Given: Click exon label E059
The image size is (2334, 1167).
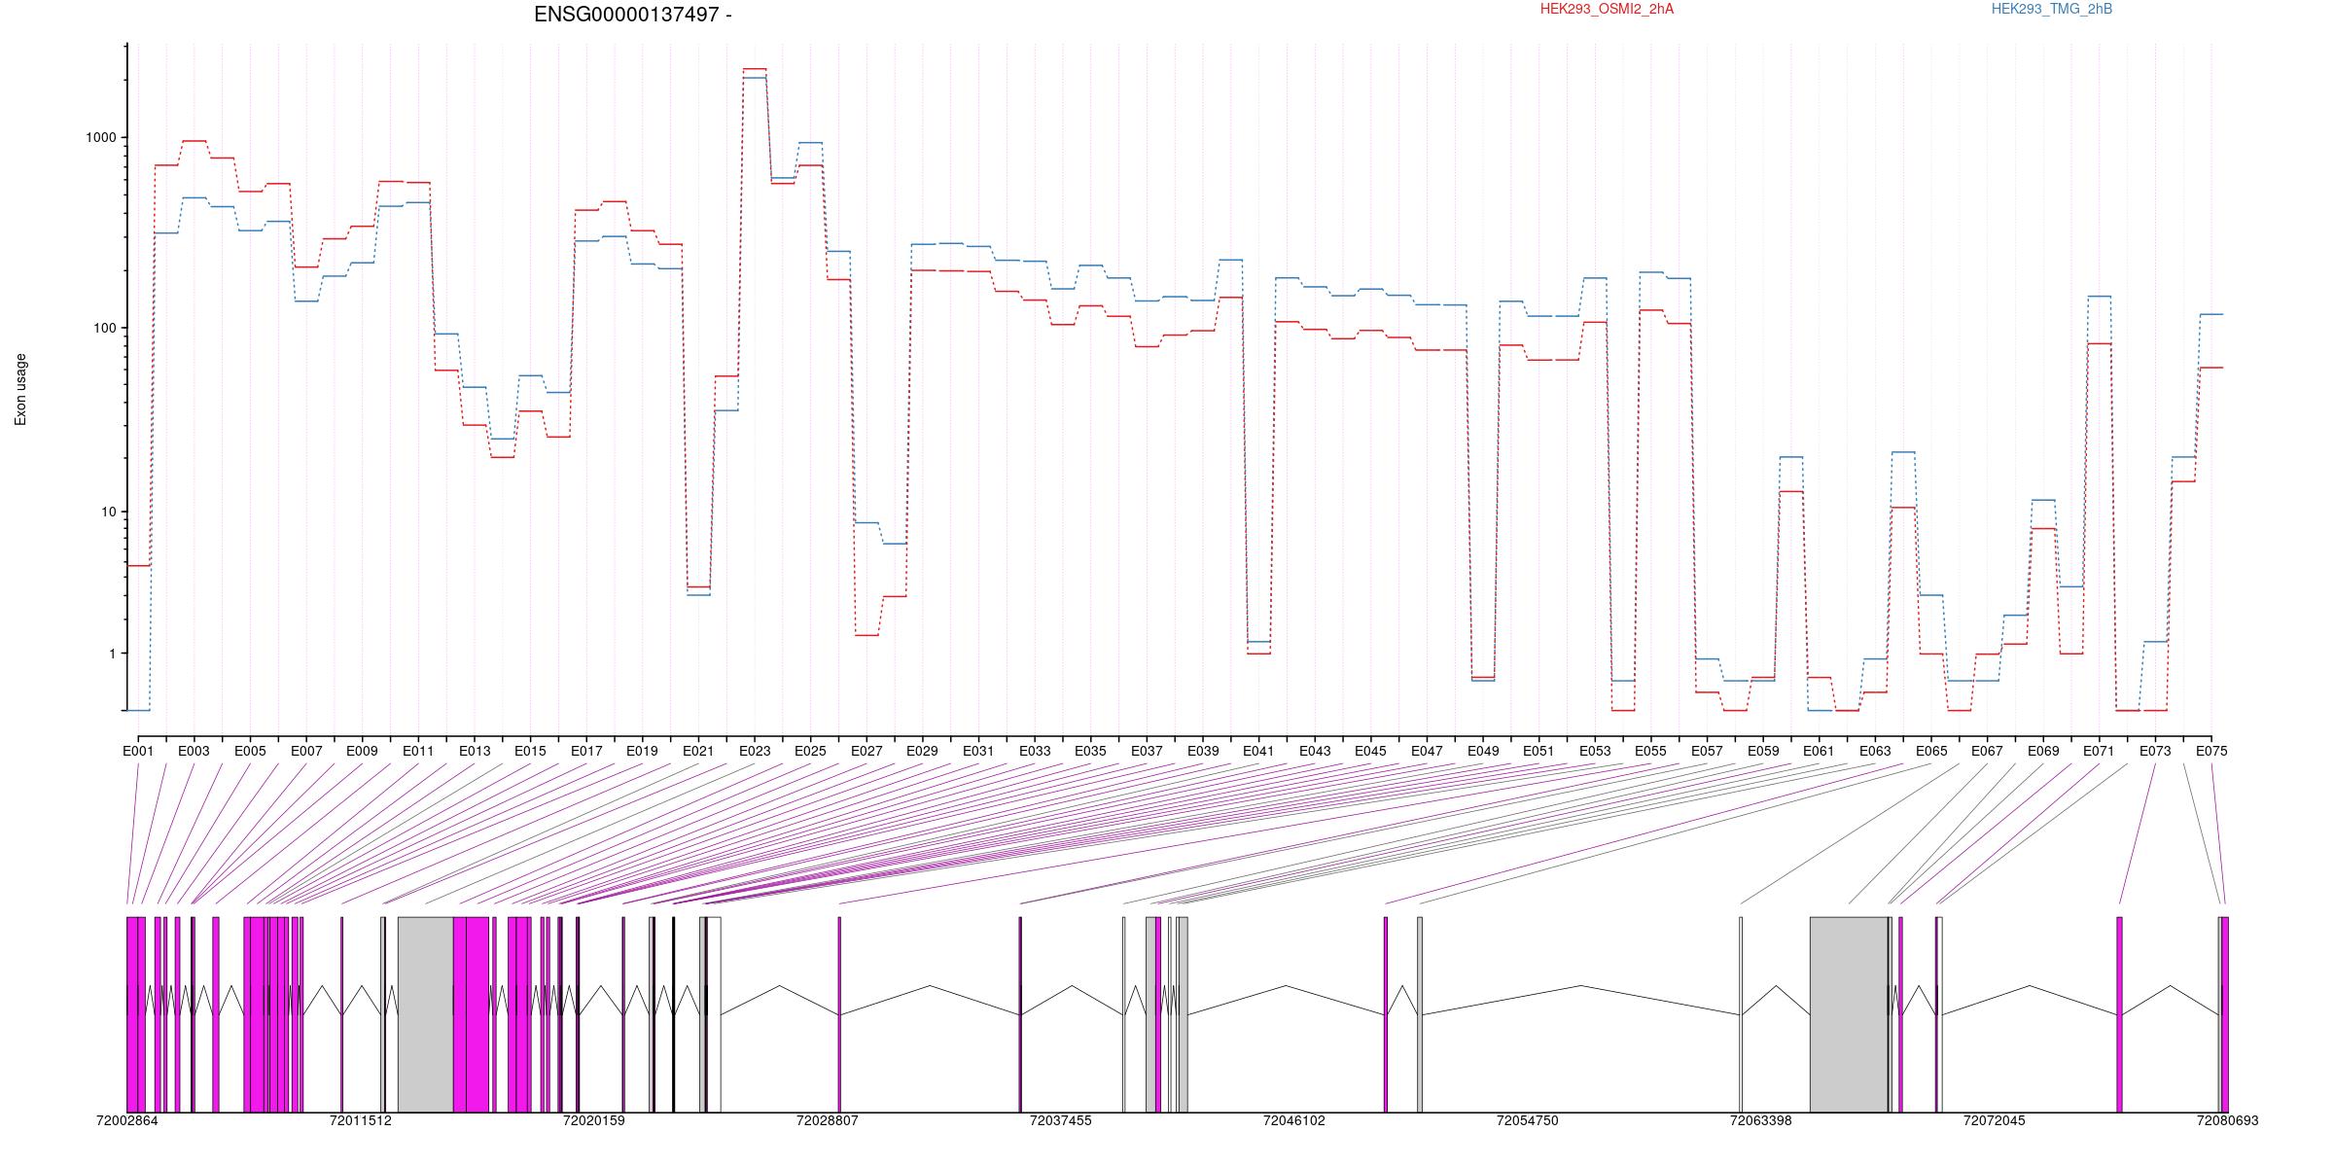Looking at the screenshot, I should [x=1763, y=751].
